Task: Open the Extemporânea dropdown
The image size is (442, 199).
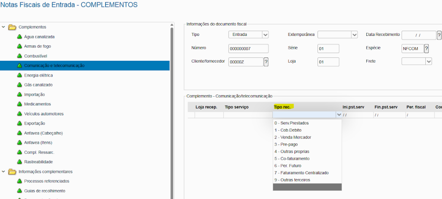Action: pos(354,35)
